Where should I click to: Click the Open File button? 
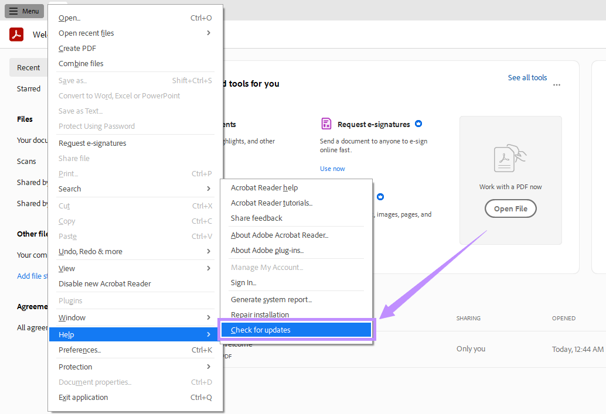(510, 208)
